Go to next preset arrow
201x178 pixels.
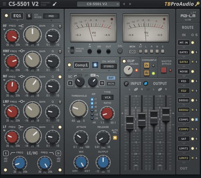[x=130, y=4]
